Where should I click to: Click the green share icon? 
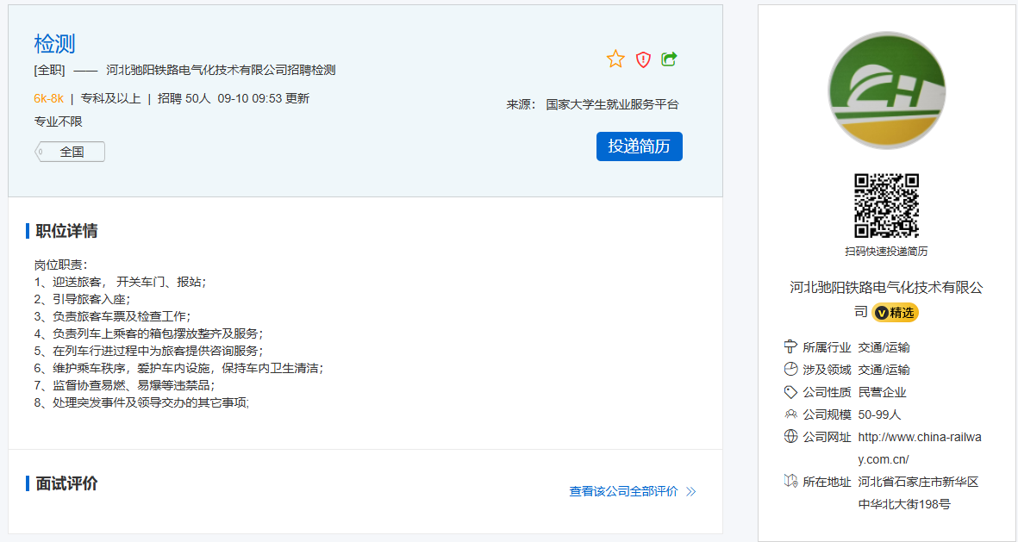pyautogui.click(x=669, y=59)
